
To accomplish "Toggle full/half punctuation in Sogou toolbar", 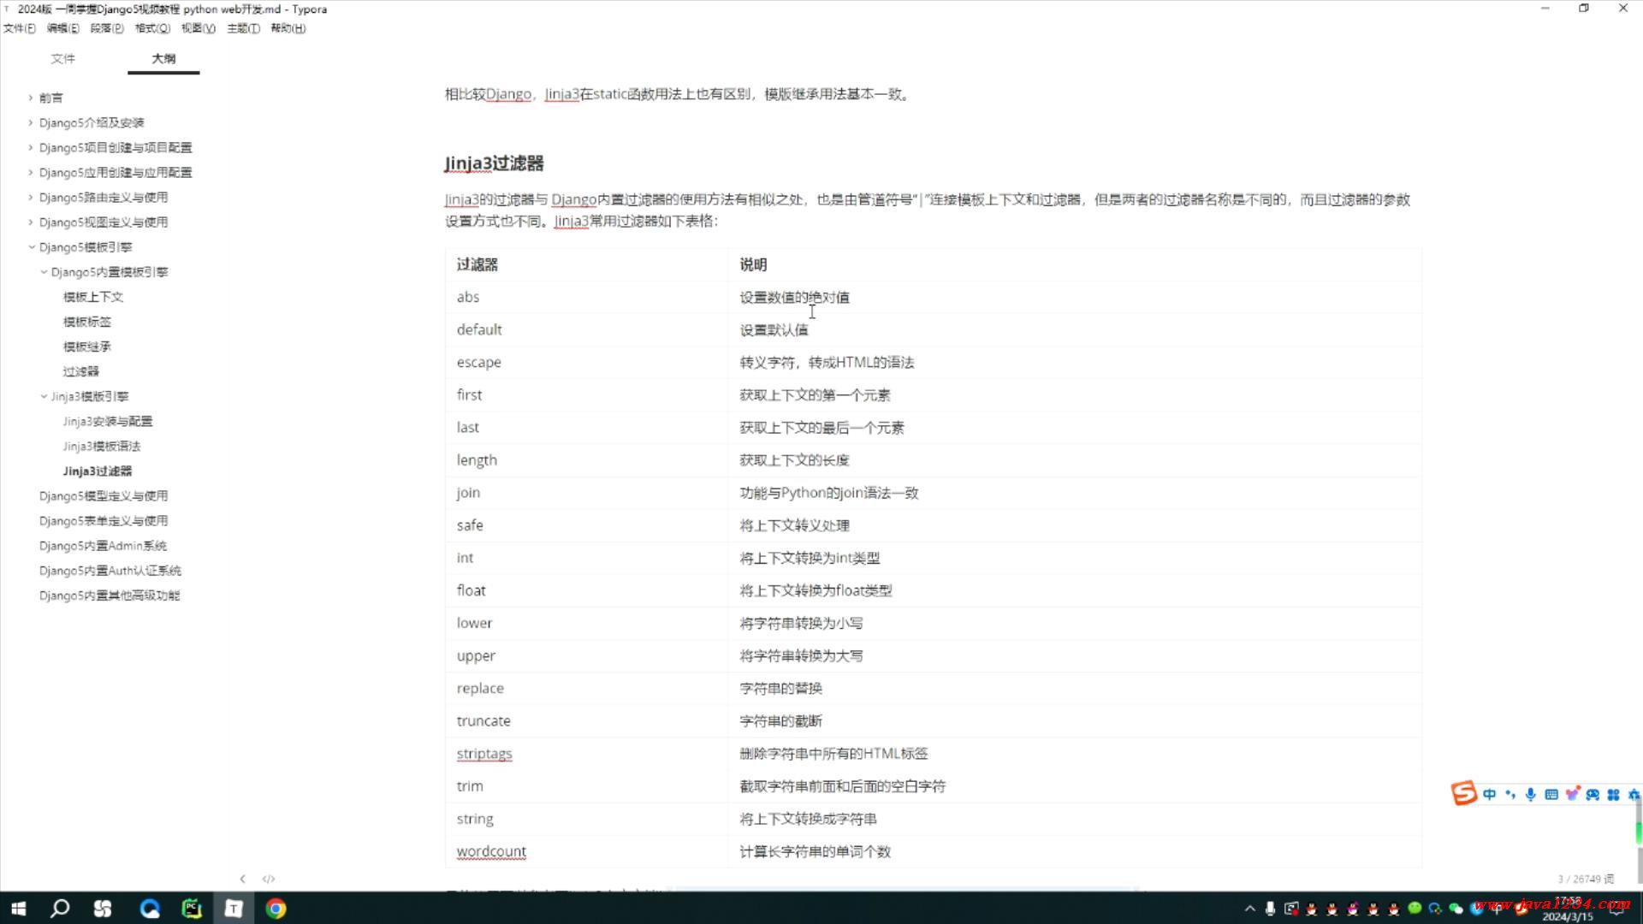I will (x=1509, y=794).
